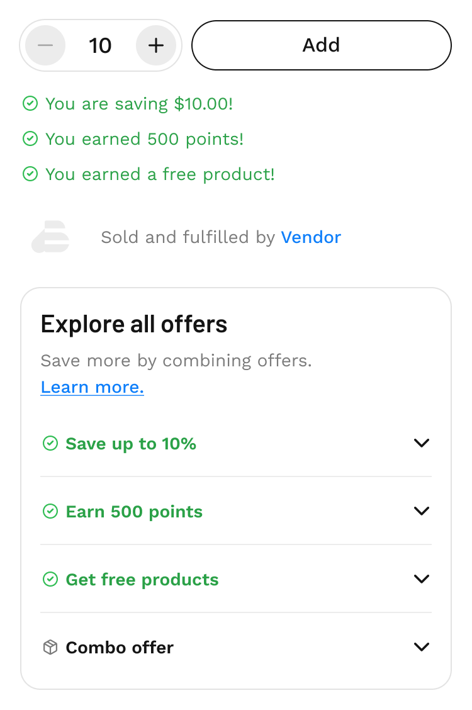
Task: Click the quantity field showing 10
Action: coord(100,45)
